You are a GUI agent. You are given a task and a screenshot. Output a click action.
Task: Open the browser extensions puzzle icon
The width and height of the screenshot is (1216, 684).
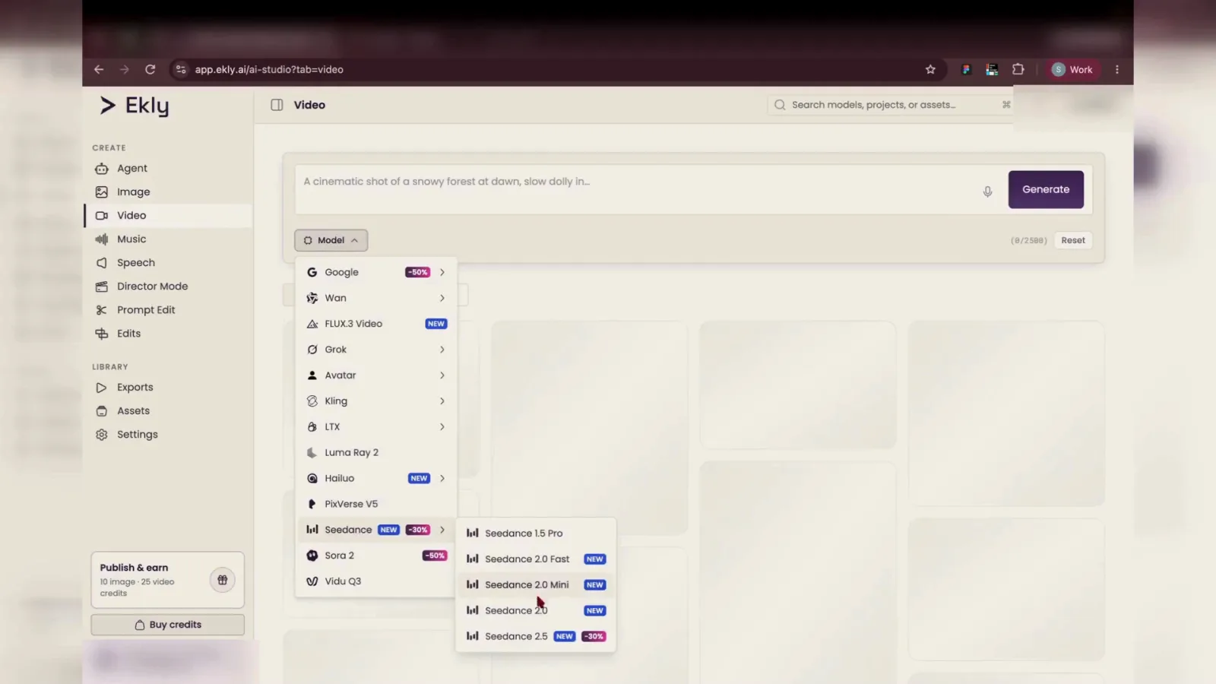(1018, 69)
